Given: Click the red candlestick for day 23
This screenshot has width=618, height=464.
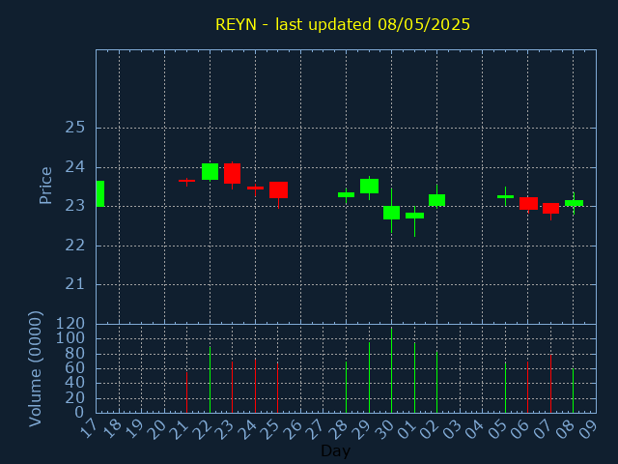Looking at the screenshot, I should (232, 174).
